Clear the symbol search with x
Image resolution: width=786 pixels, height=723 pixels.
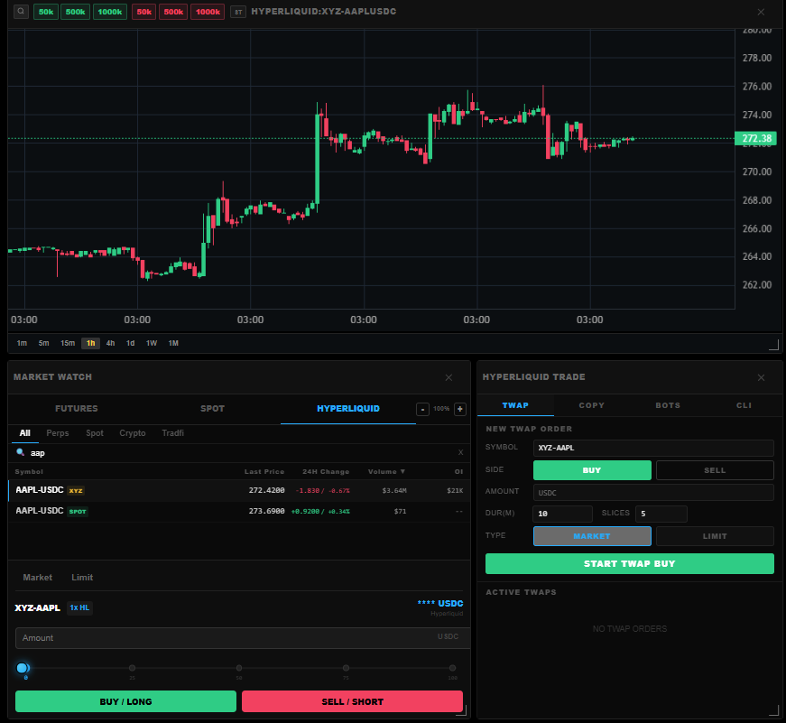tap(460, 452)
